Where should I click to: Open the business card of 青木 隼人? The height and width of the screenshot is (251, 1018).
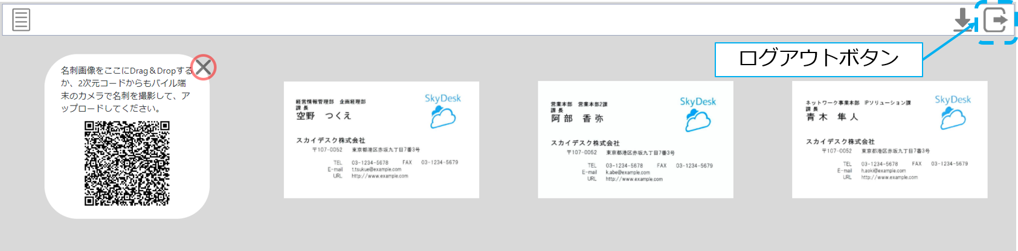[889, 139]
